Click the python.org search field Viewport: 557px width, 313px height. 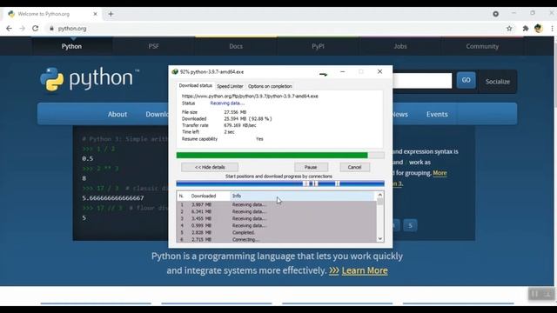tap(422, 81)
